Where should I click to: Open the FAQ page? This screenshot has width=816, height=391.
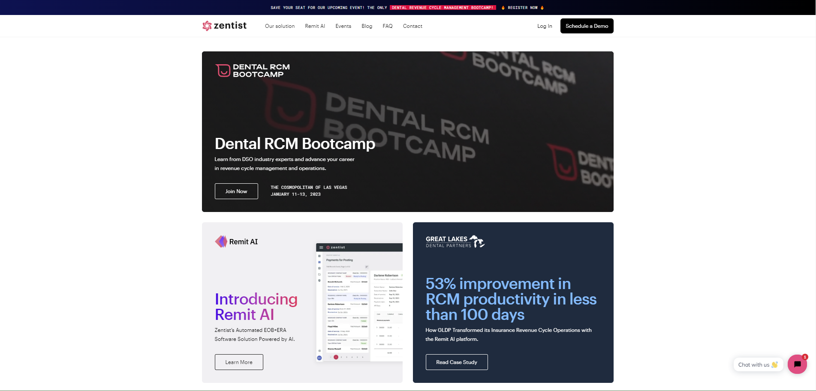[x=388, y=26]
